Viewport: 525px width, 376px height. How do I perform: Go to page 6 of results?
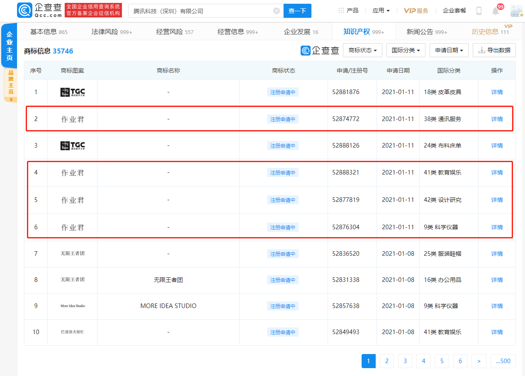(x=460, y=361)
